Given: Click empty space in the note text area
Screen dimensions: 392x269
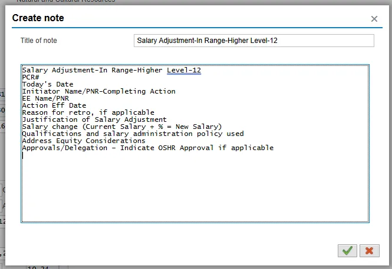Looking at the screenshot, I should [195, 188].
